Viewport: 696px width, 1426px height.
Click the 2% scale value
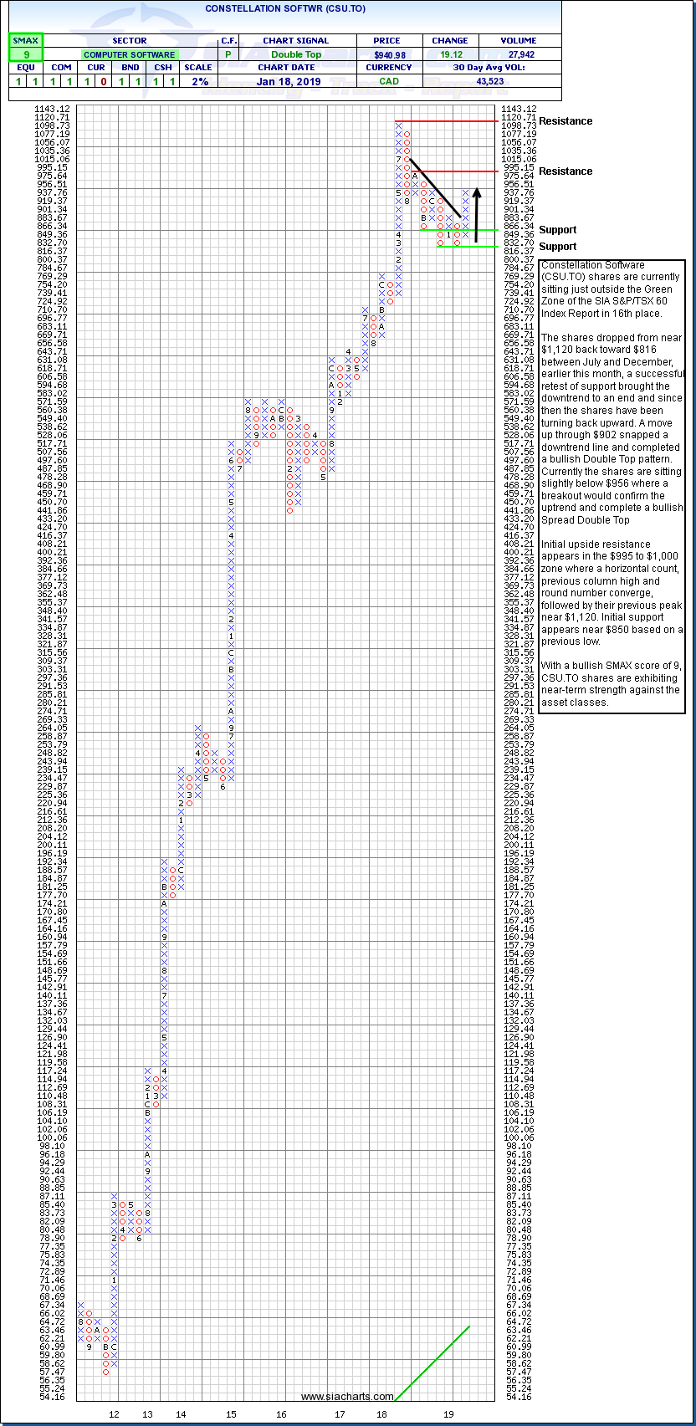coord(198,81)
